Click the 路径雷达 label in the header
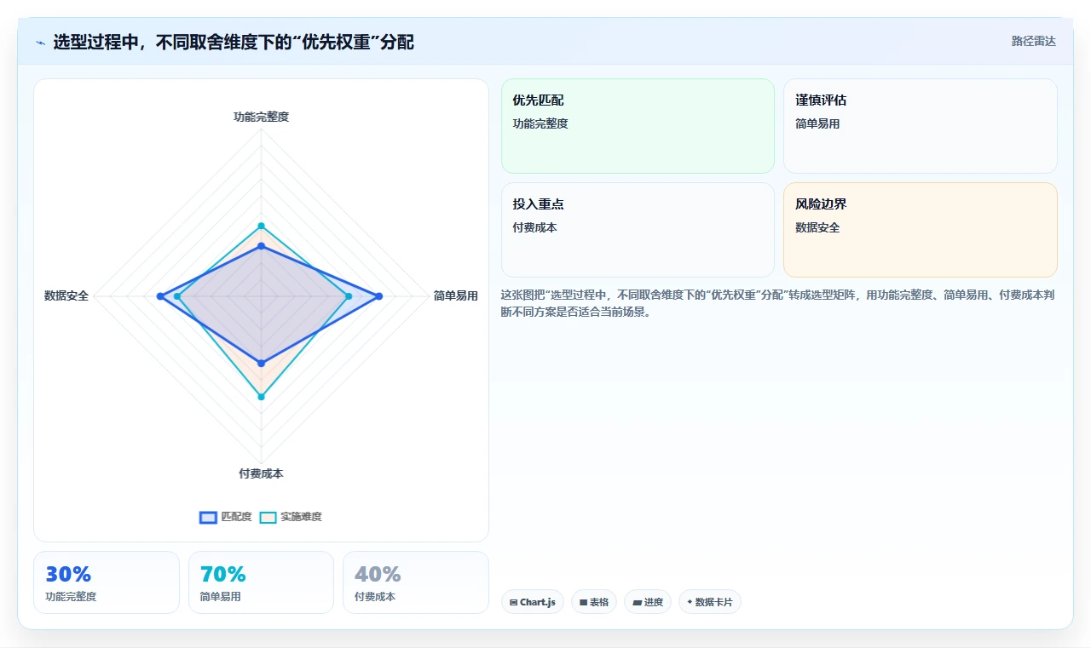 (x=1033, y=41)
